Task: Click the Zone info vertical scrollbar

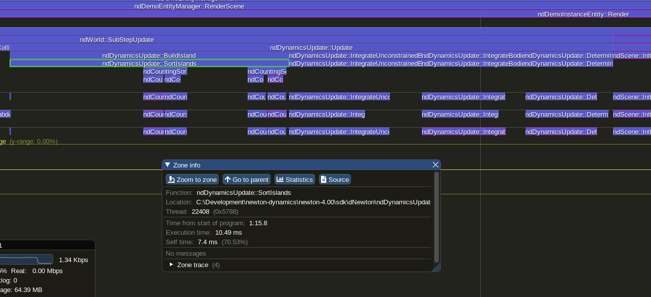Action: pyautogui.click(x=436, y=217)
